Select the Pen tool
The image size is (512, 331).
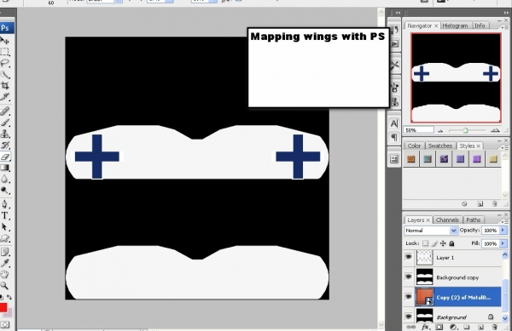(x=5, y=204)
